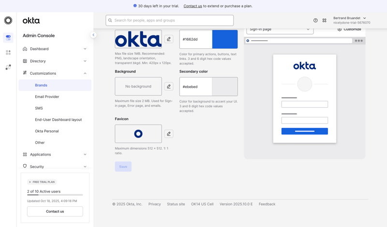Click the Contact us link in trial banner
387x227 pixels.
tap(193, 6)
